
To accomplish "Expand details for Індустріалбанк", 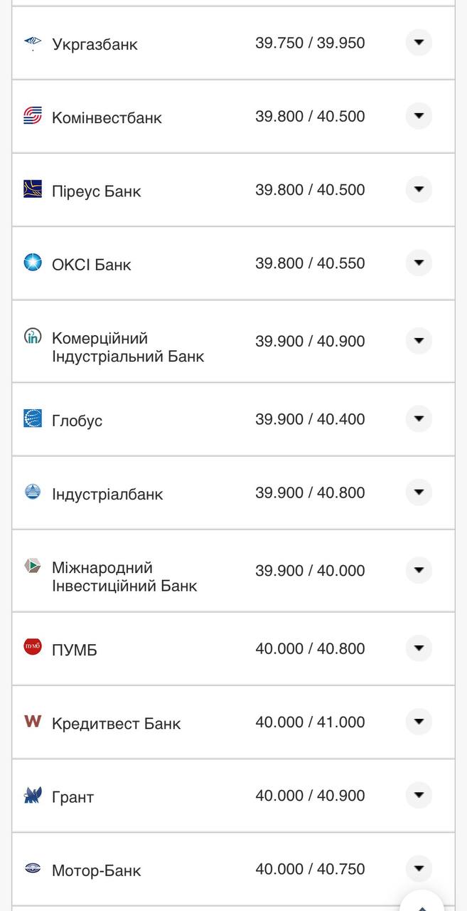I will point(419,492).
